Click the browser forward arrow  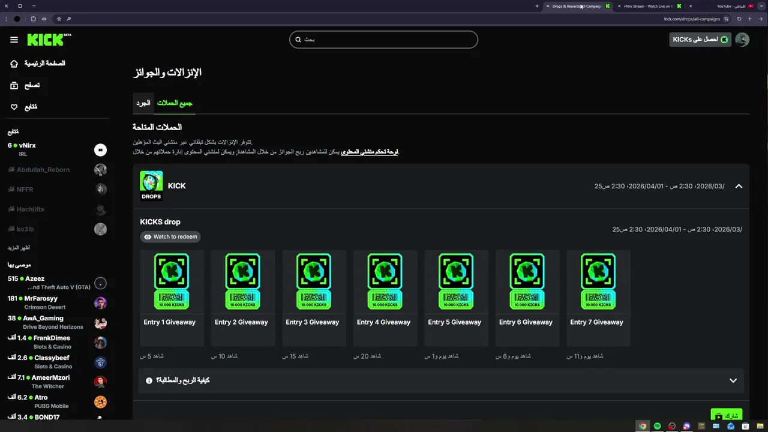tap(750, 19)
